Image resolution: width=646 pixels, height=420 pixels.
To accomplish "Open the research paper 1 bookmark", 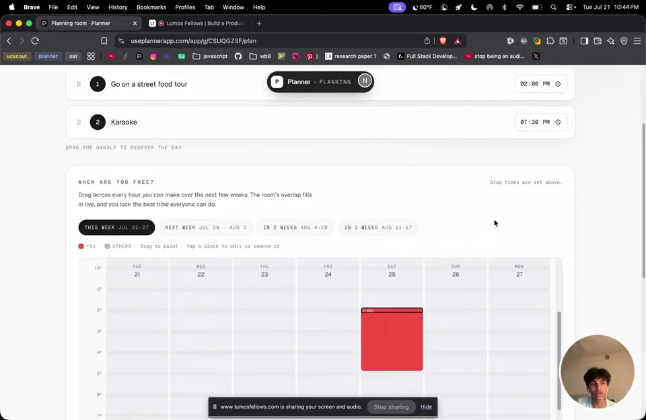I will [351, 57].
